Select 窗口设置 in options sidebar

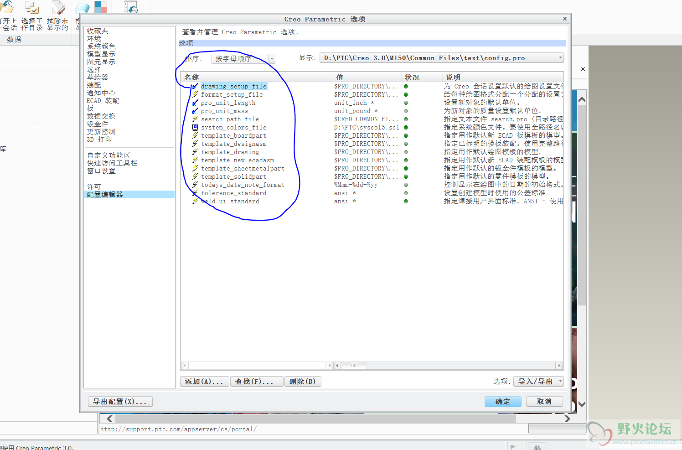(x=101, y=171)
